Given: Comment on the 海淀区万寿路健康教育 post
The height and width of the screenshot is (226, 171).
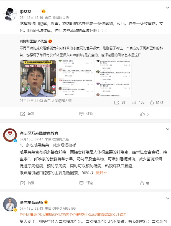Looking at the screenshot, I should pyautogui.click(x=86, y=183).
